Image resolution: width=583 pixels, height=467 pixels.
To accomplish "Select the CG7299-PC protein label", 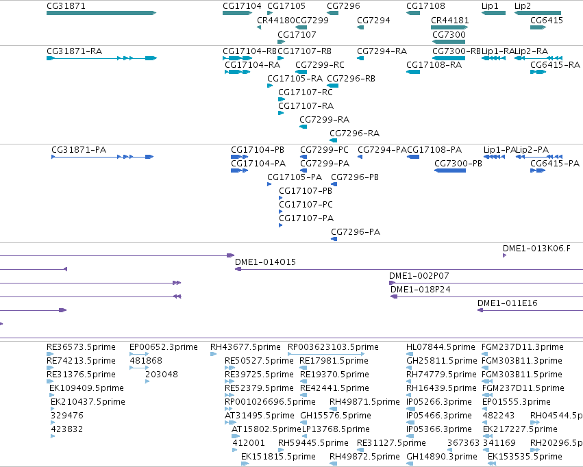I will (324, 150).
